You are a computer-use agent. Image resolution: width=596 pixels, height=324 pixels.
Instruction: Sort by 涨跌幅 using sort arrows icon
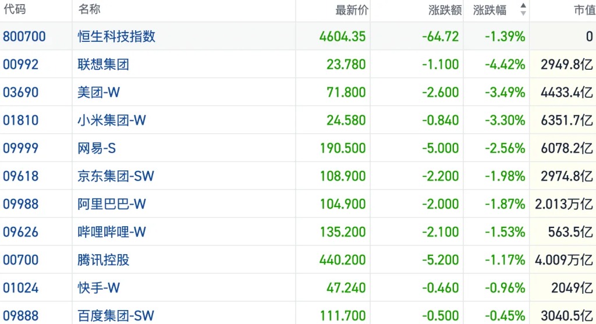pos(523,9)
